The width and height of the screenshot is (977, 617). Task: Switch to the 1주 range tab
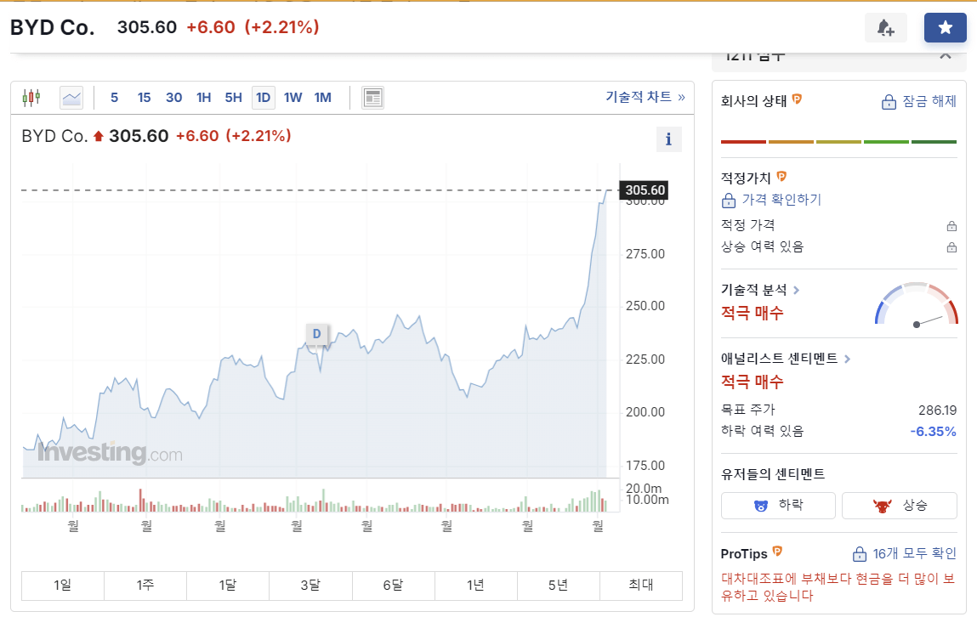145,586
